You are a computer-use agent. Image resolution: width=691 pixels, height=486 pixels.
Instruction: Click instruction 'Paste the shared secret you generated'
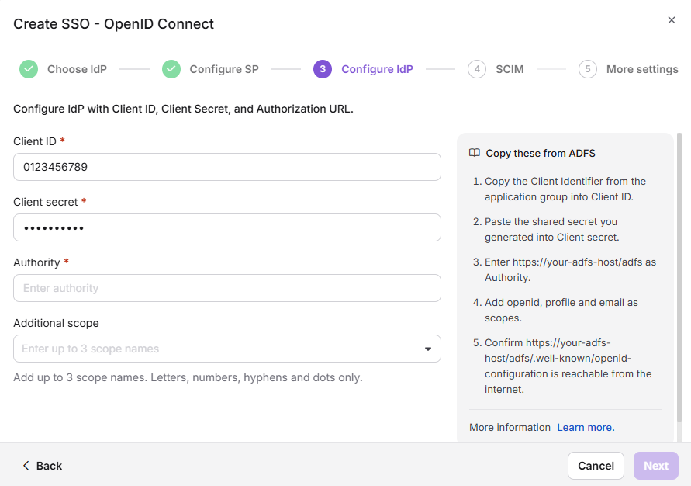click(551, 229)
